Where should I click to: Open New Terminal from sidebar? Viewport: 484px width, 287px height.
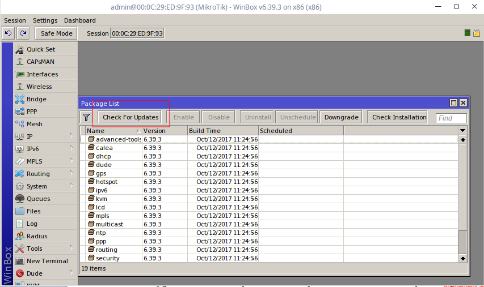point(45,261)
